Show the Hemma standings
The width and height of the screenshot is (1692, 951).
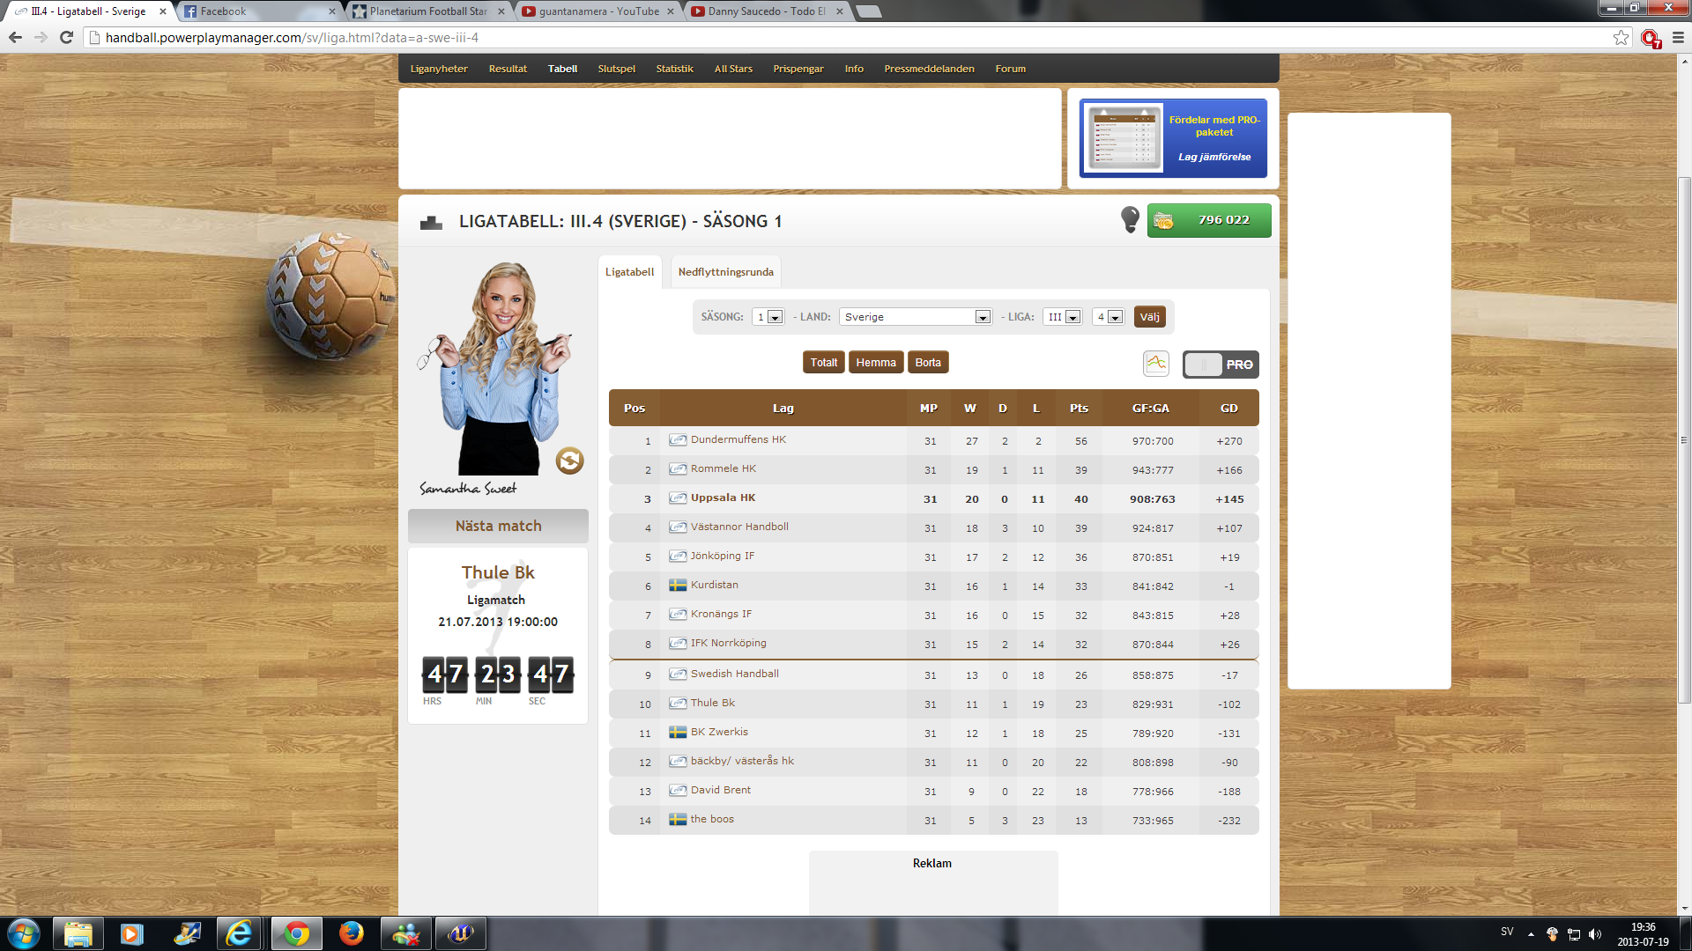click(875, 363)
